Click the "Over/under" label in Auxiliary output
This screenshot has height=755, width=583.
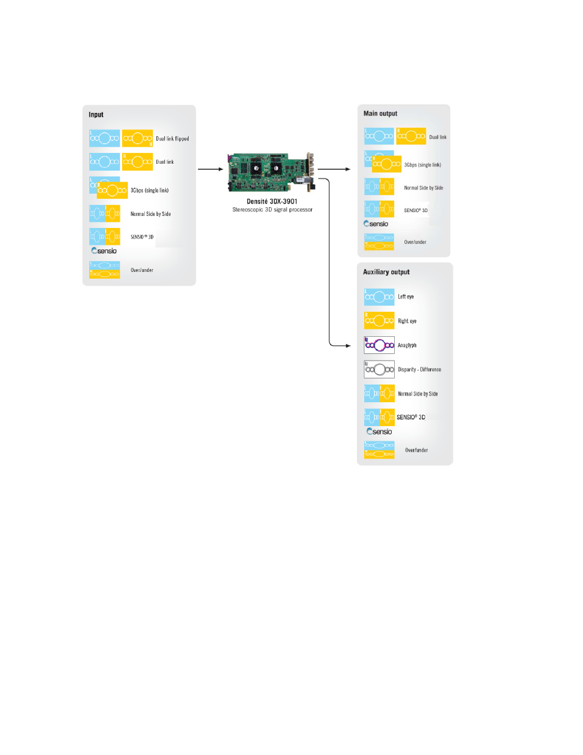(x=416, y=450)
